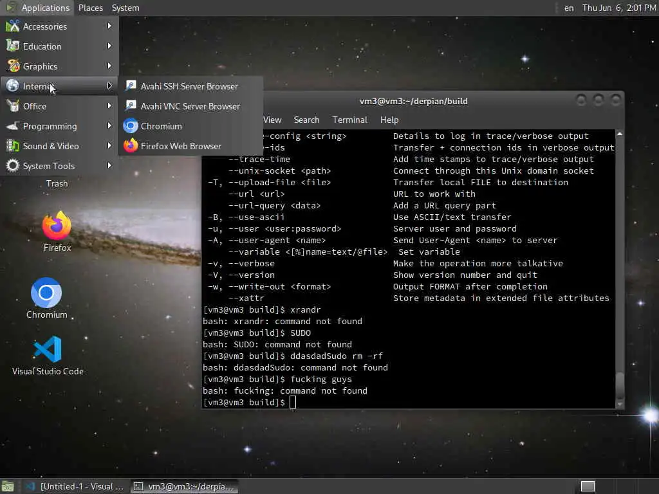Open the terminal View menu
This screenshot has width=659, height=494.
[x=272, y=120]
